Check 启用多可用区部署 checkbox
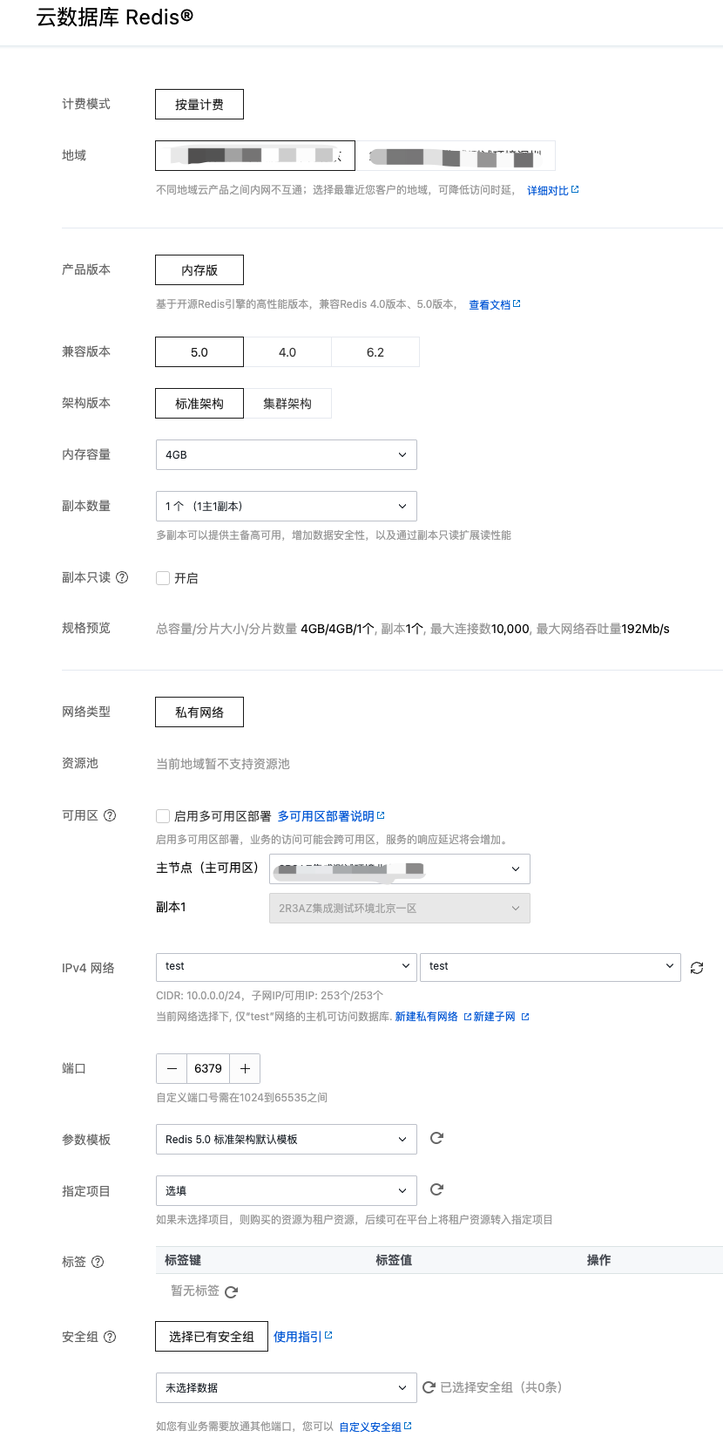This screenshot has height=1451, width=723. click(163, 816)
